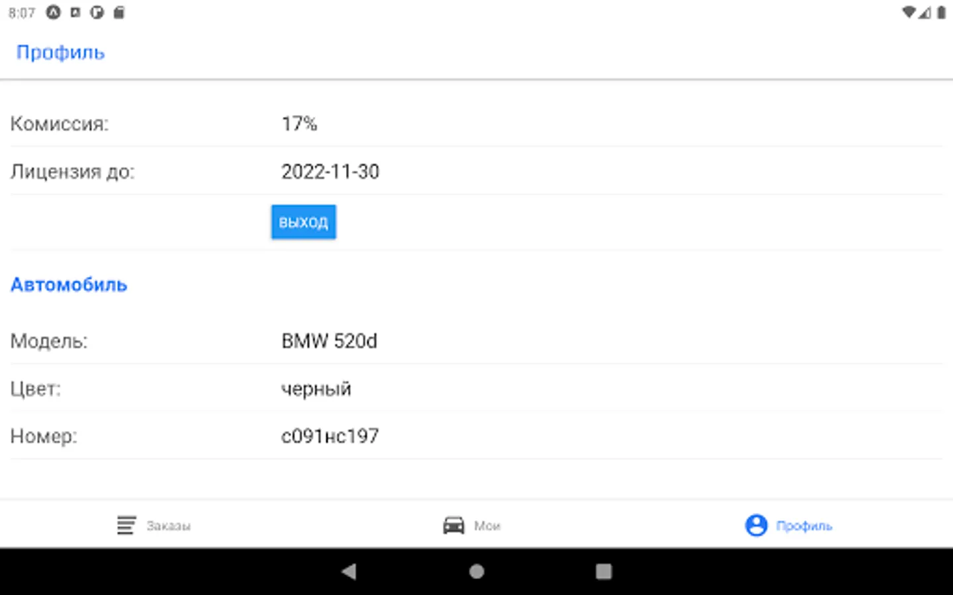Switch to the Заказы tab label
The height and width of the screenshot is (595, 953).
169,526
